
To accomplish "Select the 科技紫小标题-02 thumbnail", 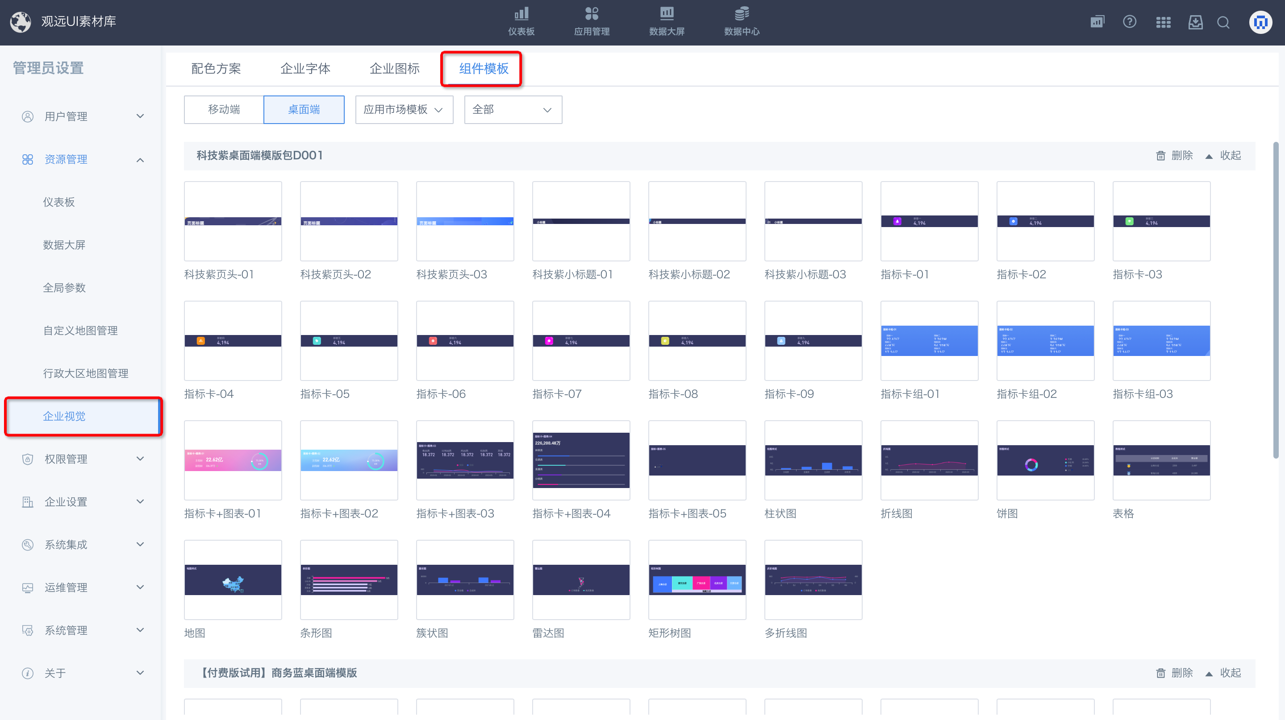I will tap(697, 221).
